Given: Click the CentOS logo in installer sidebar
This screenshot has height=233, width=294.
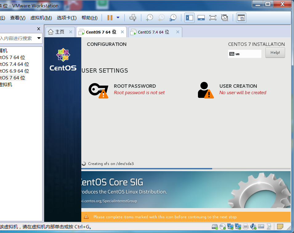Looking at the screenshot, I should click(63, 60).
